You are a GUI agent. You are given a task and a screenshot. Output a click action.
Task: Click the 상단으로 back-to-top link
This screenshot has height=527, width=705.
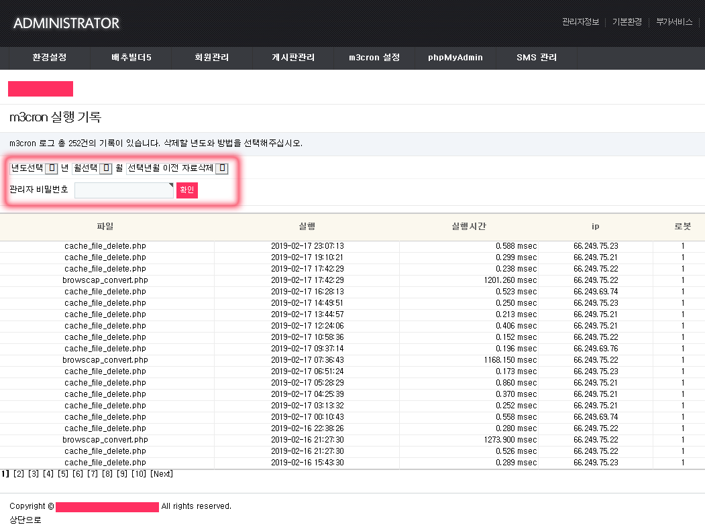coord(25,520)
